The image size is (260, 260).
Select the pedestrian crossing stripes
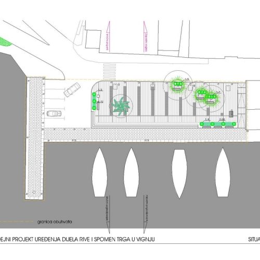110,72
